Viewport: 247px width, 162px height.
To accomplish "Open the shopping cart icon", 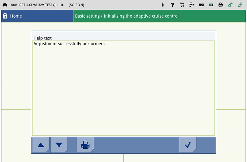I will pyautogui.click(x=182, y=5).
